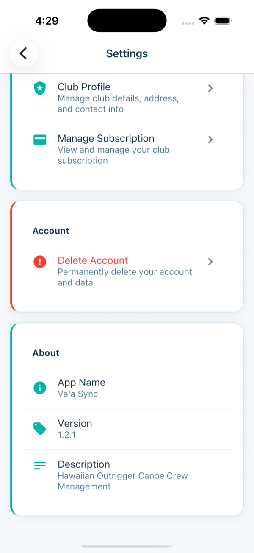Tap the Version 1.2.1 row
The width and height of the screenshot is (254, 553).
(x=127, y=428)
